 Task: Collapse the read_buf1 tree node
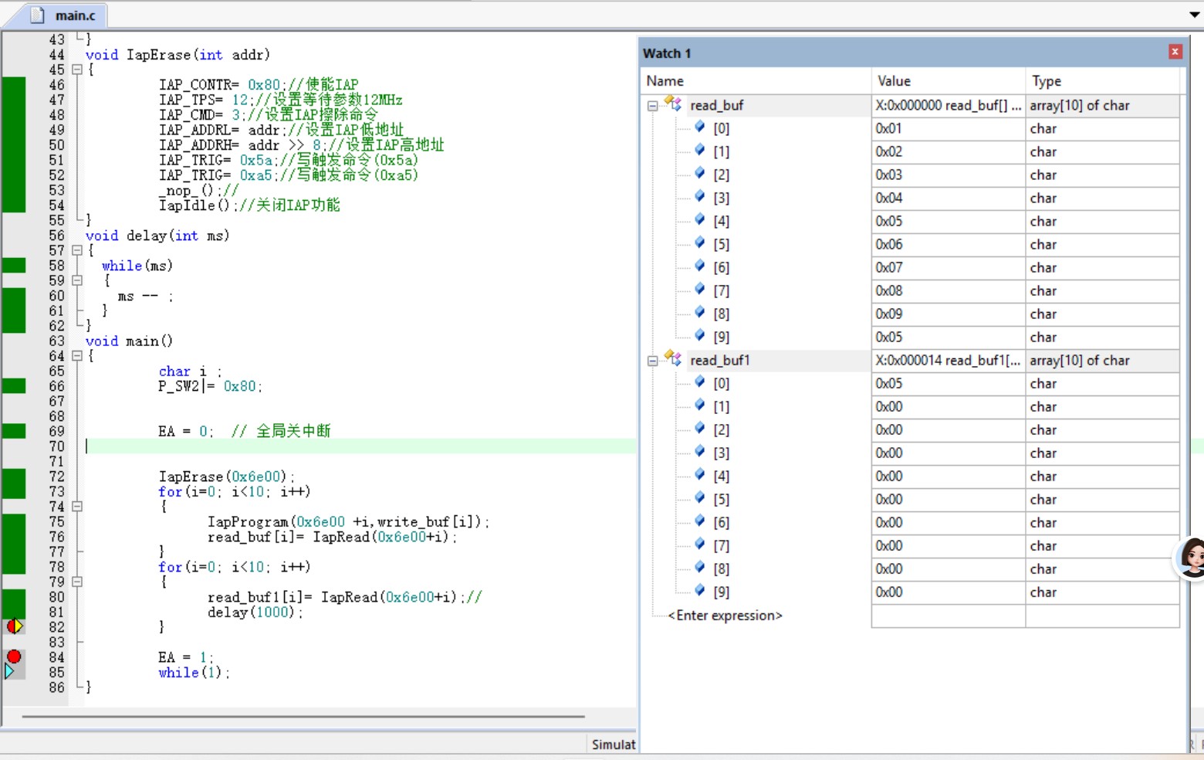[653, 360]
